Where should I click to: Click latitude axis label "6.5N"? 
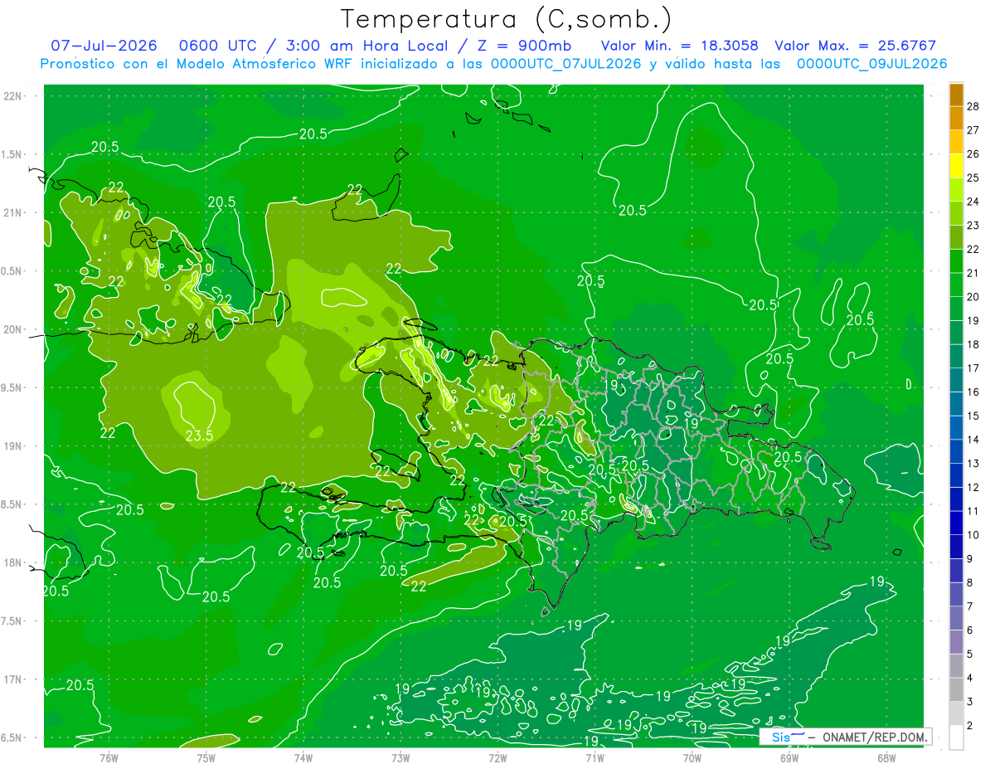[x=12, y=737]
